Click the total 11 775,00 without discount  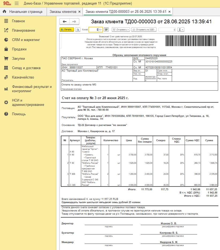147,189
